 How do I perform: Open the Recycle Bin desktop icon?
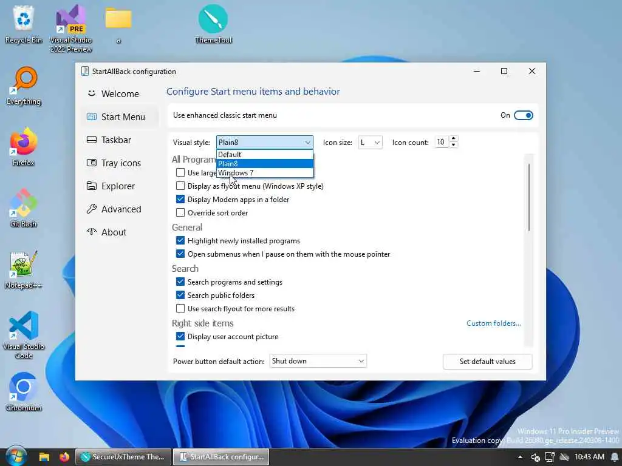coord(24,24)
